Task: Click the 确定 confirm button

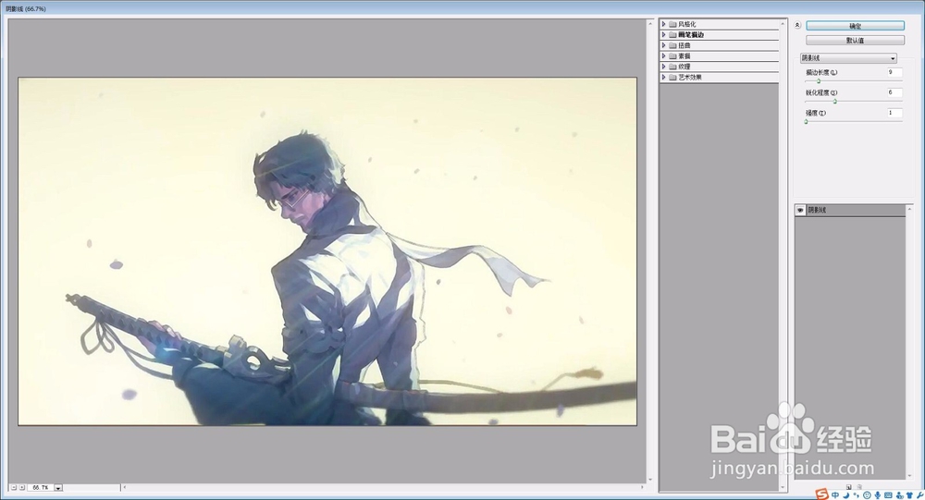Action: 855,26
